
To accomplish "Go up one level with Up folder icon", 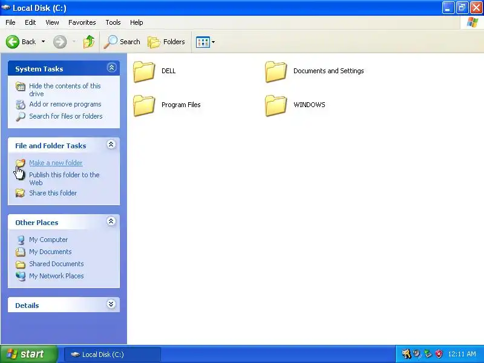I will point(89,42).
